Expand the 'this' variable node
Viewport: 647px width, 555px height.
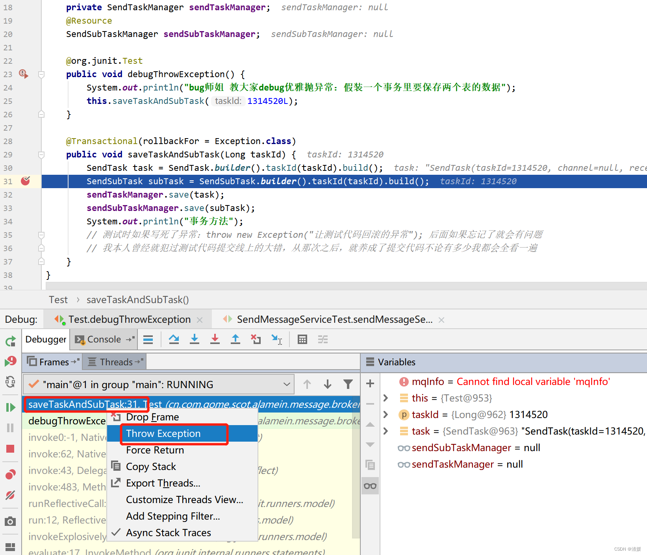385,398
